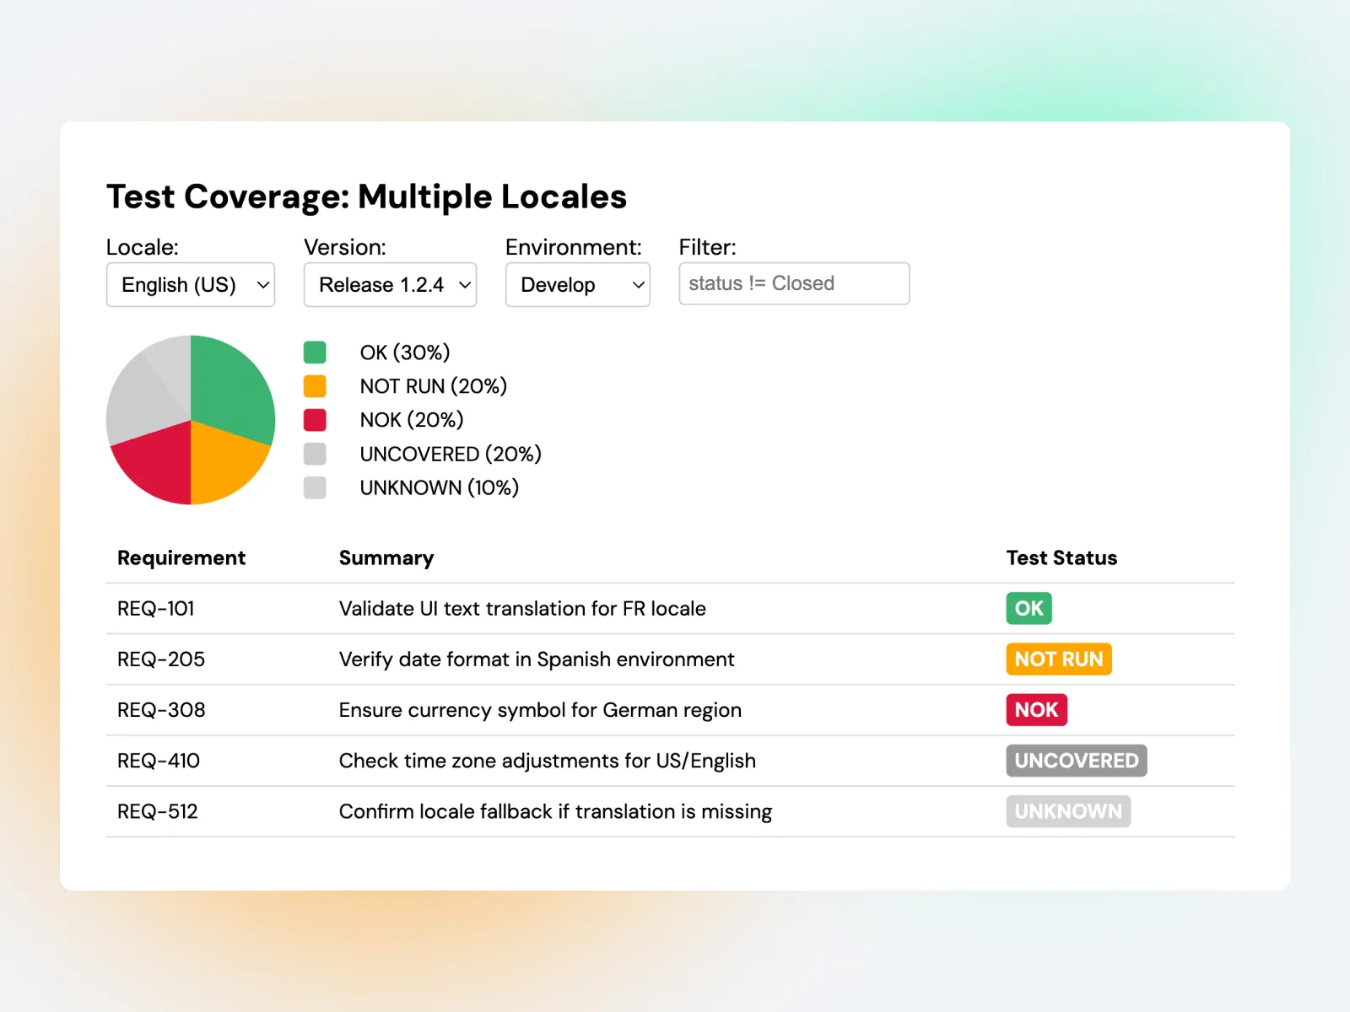The width and height of the screenshot is (1350, 1012).
Task: Click the gray UNCOVERED legend swatch
Action: pyautogui.click(x=314, y=453)
